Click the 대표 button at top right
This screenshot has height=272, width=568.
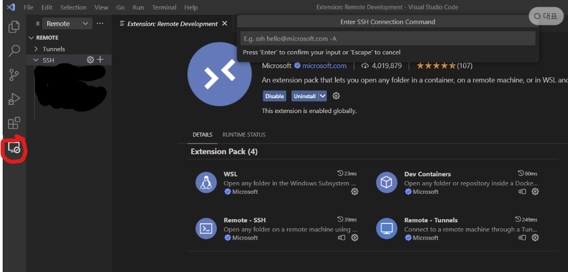(546, 16)
